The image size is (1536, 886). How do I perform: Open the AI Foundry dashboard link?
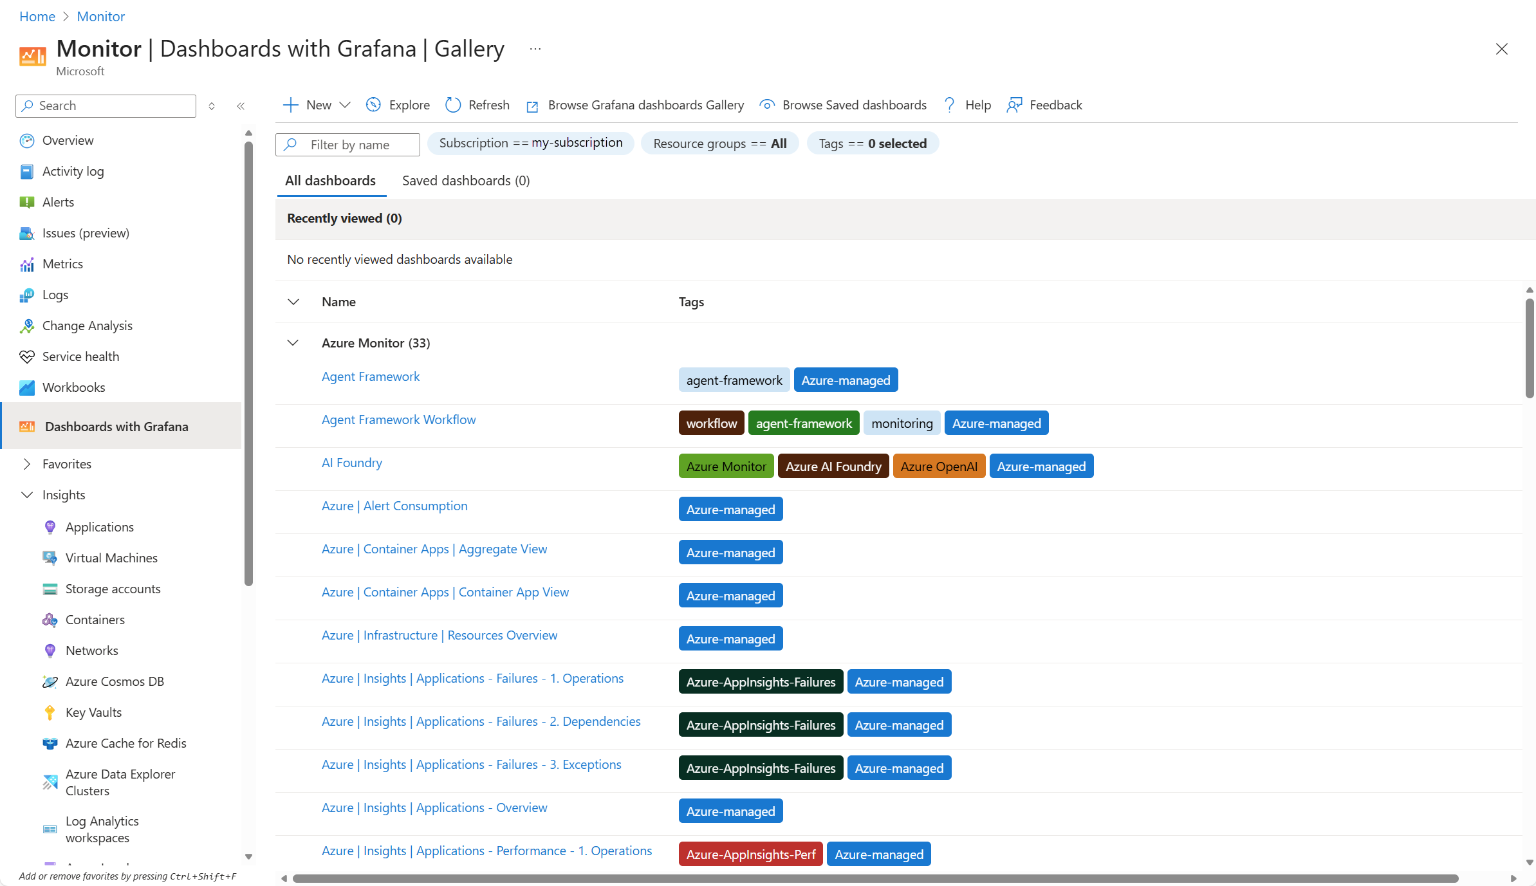(x=351, y=463)
